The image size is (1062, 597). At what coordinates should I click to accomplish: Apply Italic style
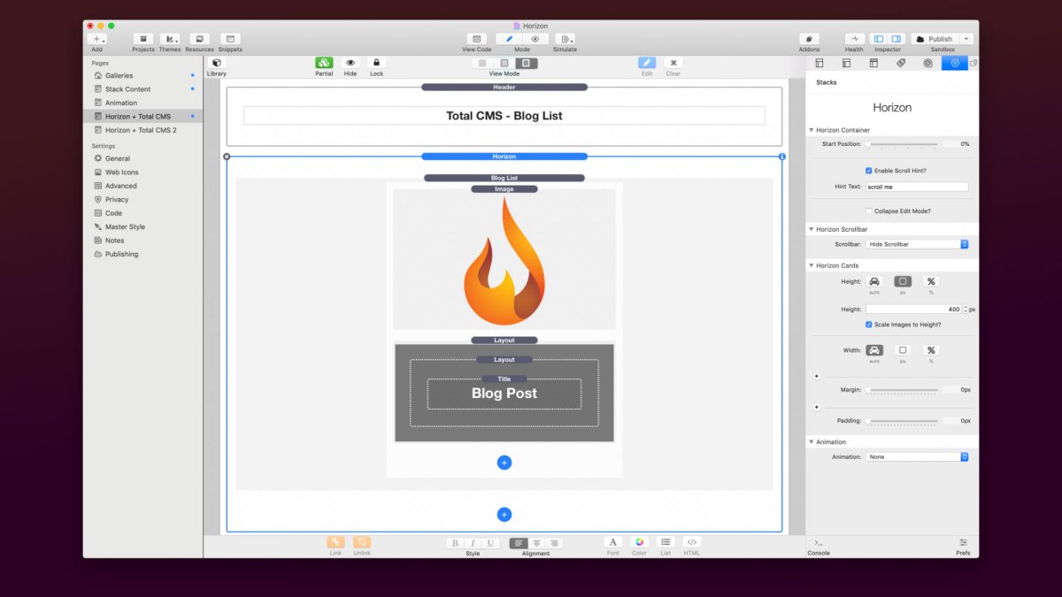(x=473, y=543)
